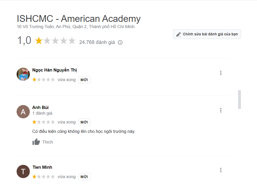The width and height of the screenshot is (257, 195).
Task: Open reviewer name Tien Minh
Action: click(x=43, y=167)
